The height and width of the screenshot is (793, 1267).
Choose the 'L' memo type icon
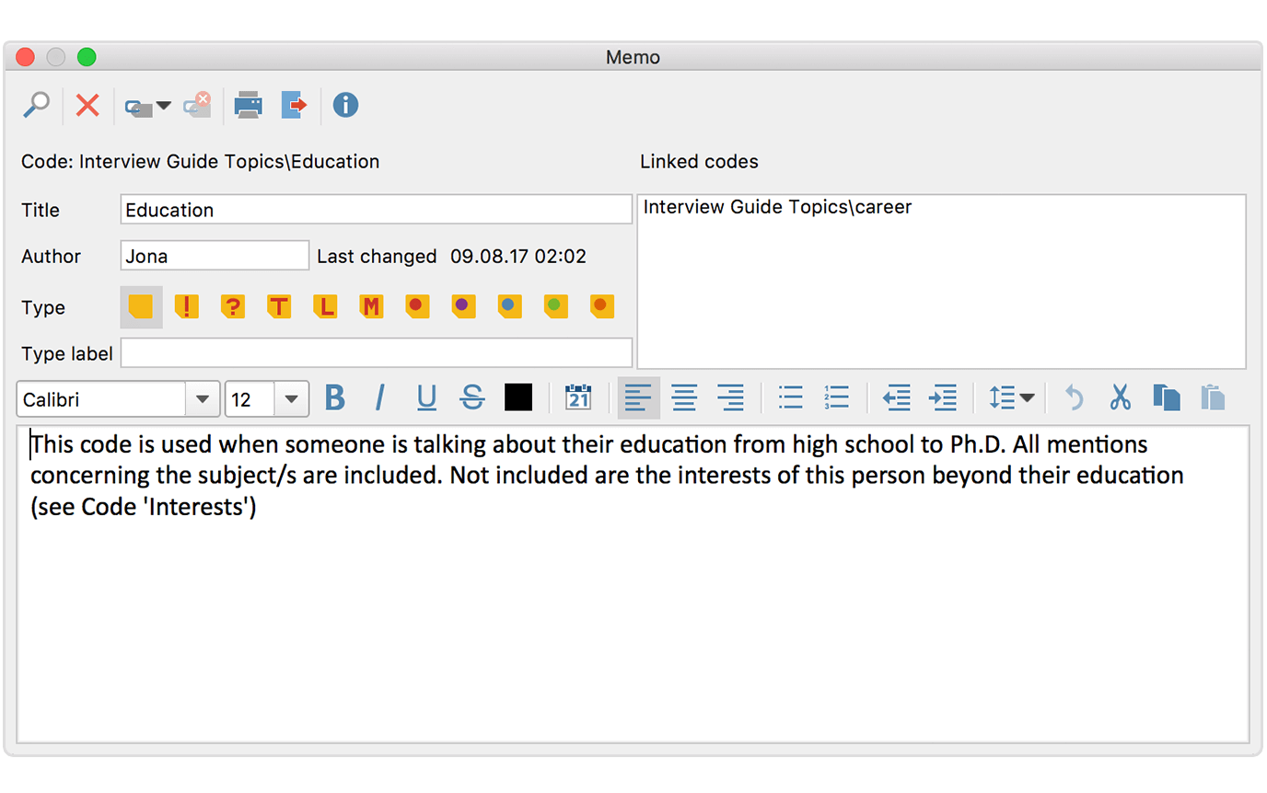point(325,306)
